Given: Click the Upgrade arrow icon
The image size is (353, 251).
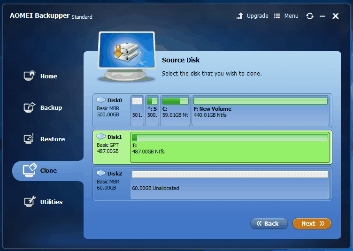Looking at the screenshot, I should click(240, 16).
